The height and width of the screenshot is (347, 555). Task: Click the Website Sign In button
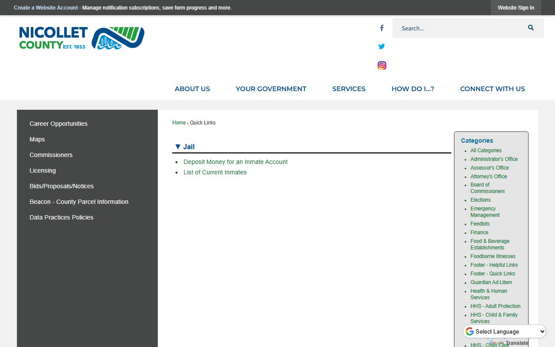(x=516, y=8)
